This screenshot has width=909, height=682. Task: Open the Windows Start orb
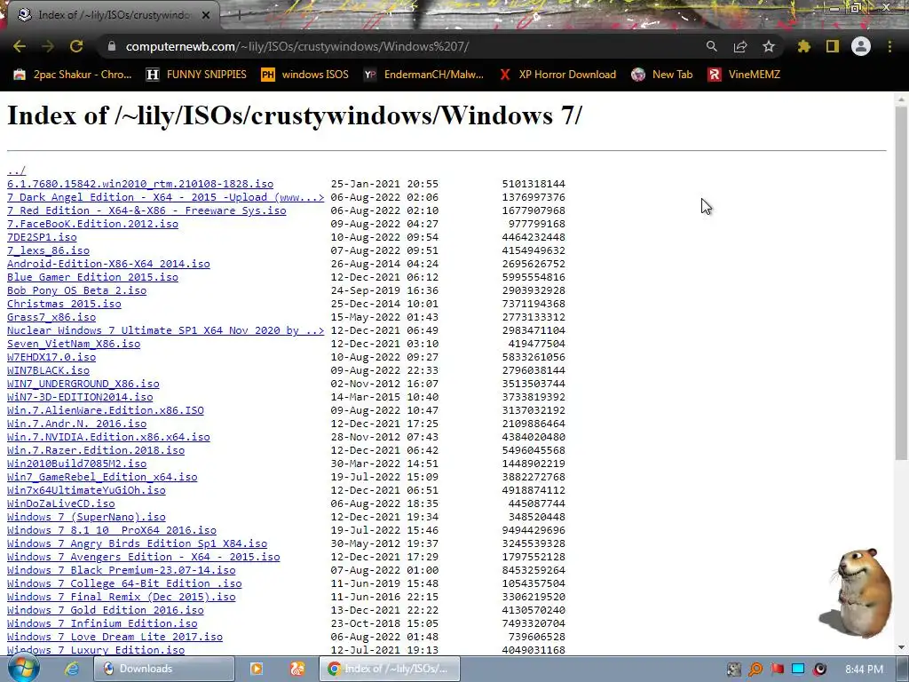click(x=24, y=668)
